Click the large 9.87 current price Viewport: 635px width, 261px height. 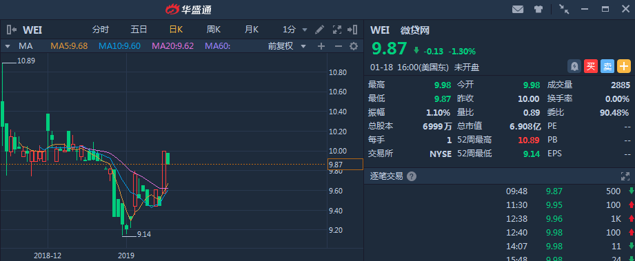coord(389,49)
